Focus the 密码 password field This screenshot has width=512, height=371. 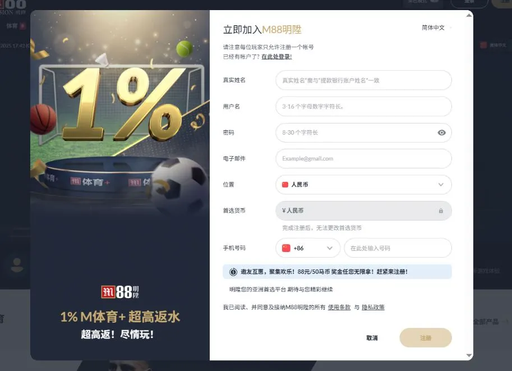click(x=356, y=132)
